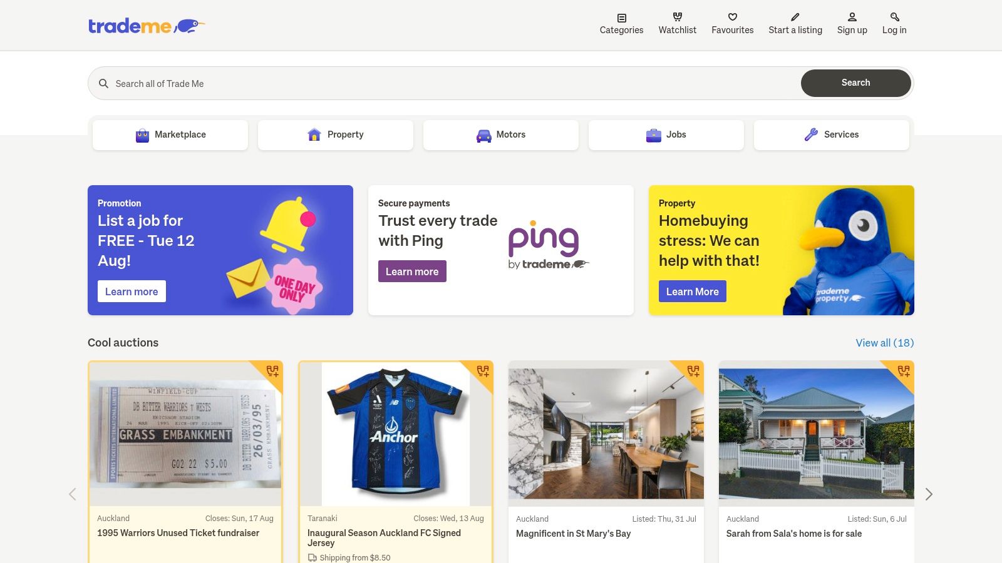Image resolution: width=1002 pixels, height=563 pixels.
Task: Click Learn more on job promotion
Action: (132, 292)
